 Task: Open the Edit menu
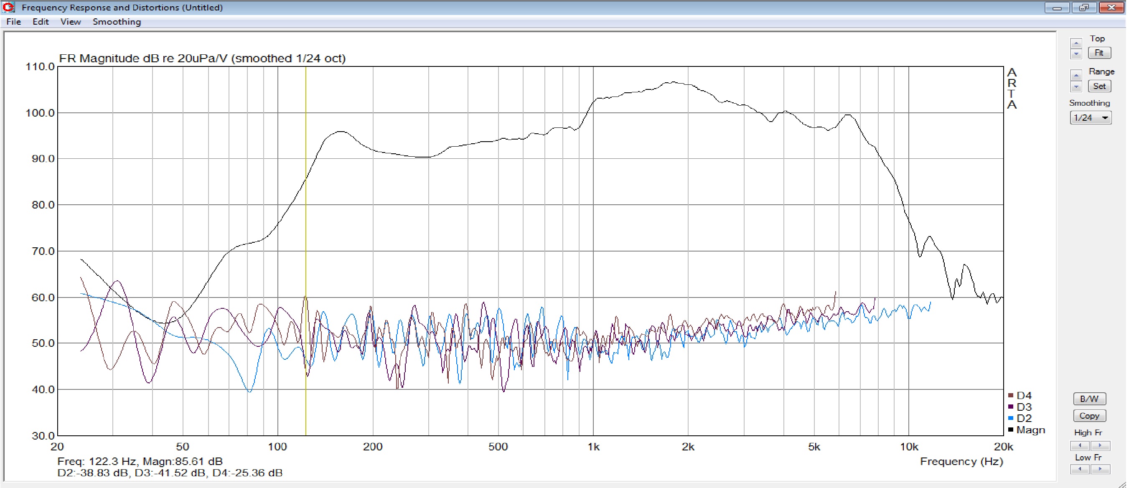coord(41,22)
